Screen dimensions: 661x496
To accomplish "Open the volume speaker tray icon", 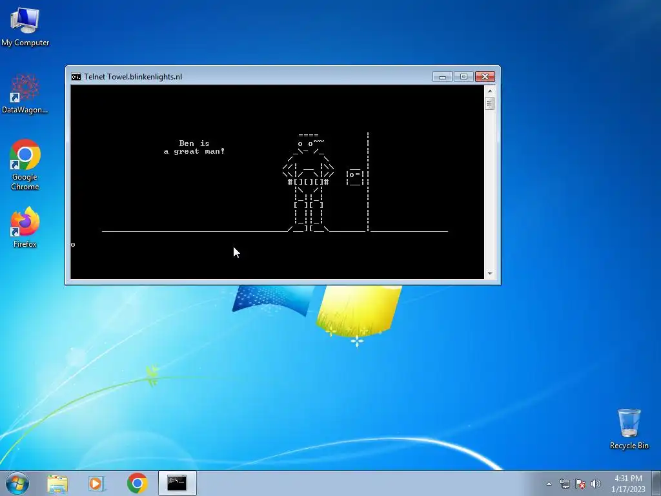I will (x=596, y=484).
